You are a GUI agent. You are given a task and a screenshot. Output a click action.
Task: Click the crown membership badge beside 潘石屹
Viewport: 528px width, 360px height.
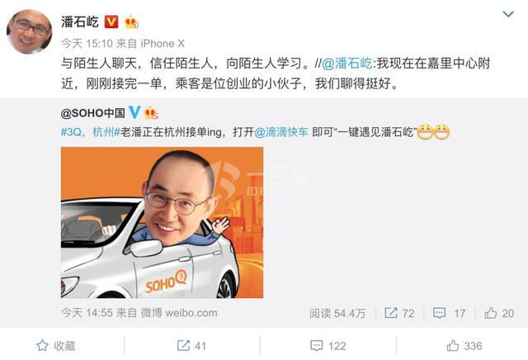131,22
